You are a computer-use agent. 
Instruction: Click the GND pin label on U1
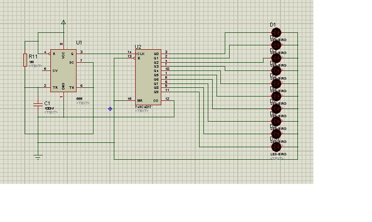pyautogui.click(x=63, y=86)
